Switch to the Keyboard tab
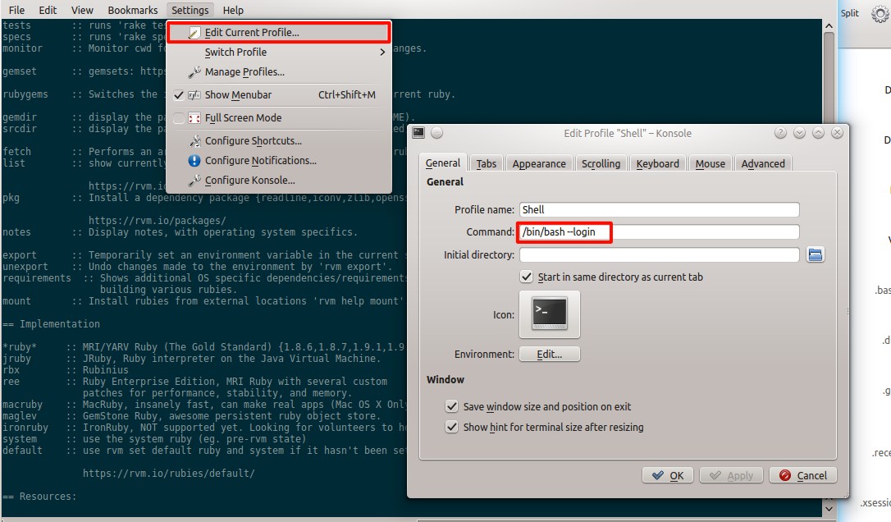 tap(657, 164)
